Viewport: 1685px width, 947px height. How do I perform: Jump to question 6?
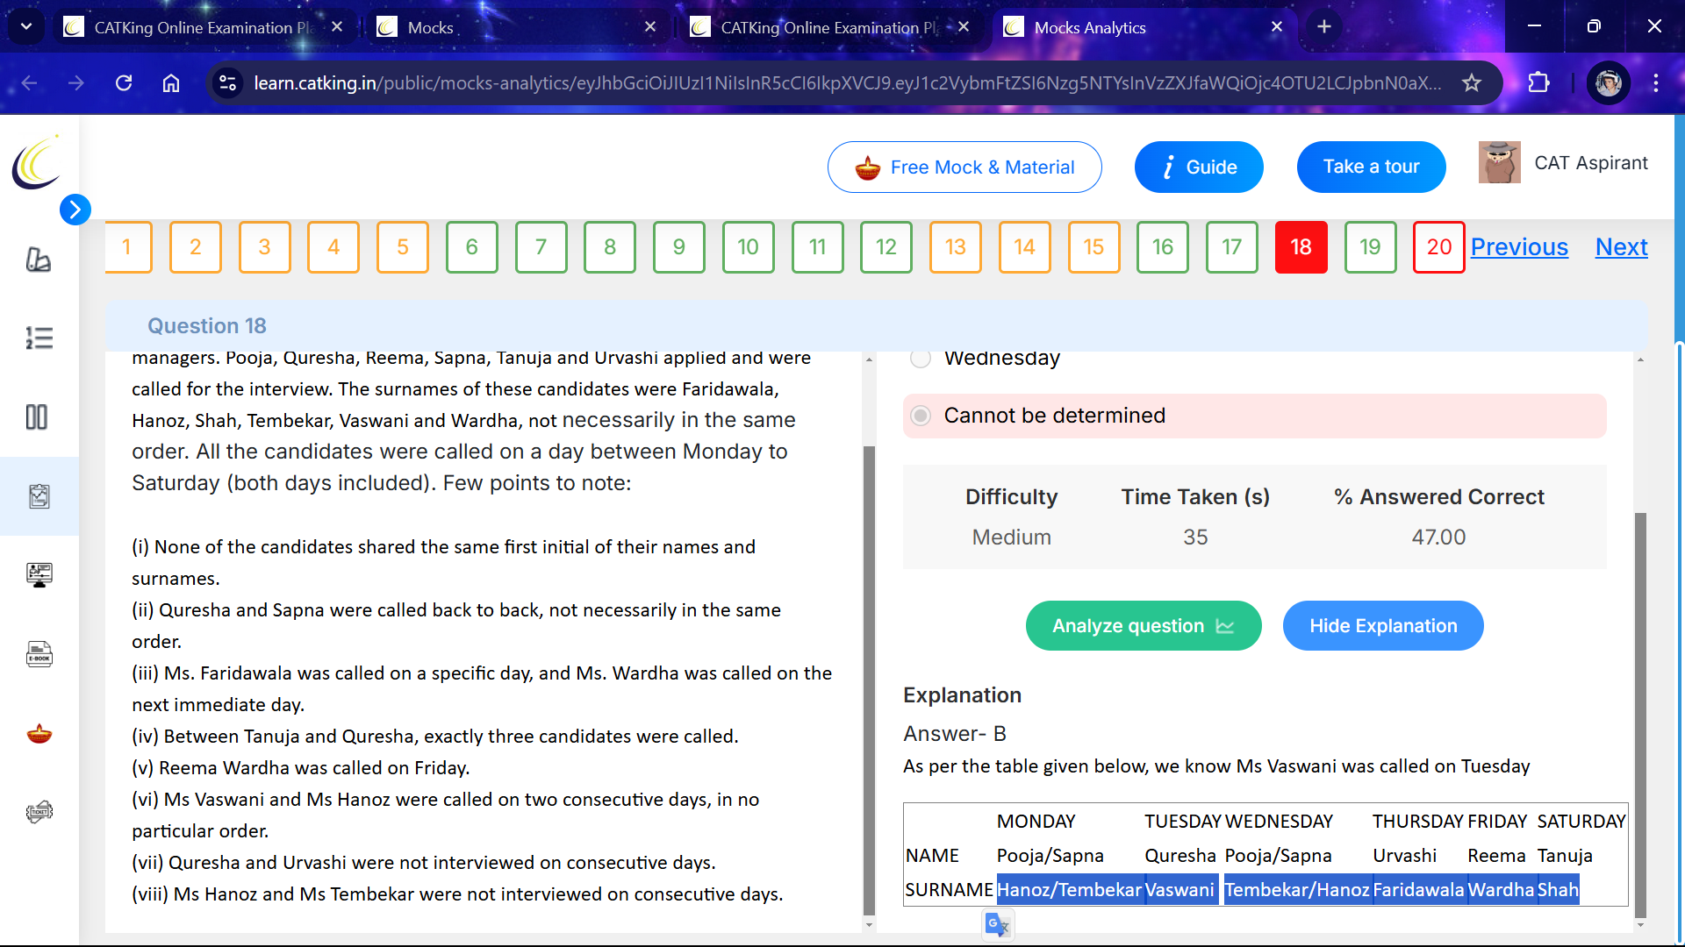click(x=472, y=247)
